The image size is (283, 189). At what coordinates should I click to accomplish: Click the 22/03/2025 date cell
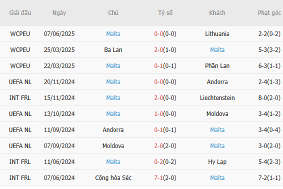[59, 66]
